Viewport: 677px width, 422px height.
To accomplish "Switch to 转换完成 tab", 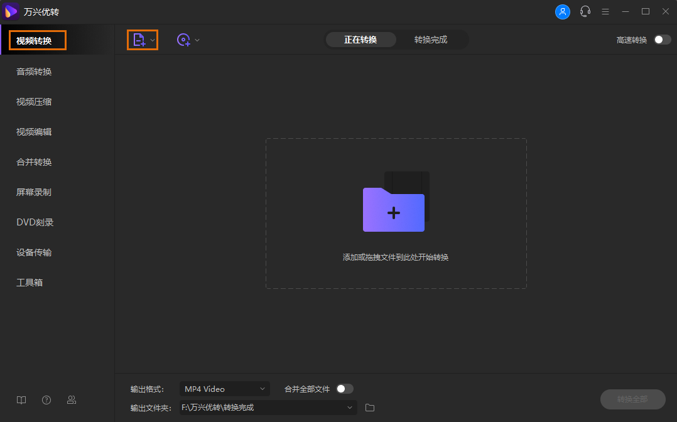I will pyautogui.click(x=432, y=39).
